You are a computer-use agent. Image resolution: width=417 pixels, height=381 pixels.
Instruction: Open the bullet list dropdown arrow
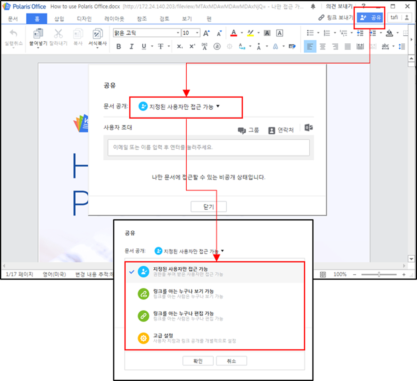click(x=318, y=33)
